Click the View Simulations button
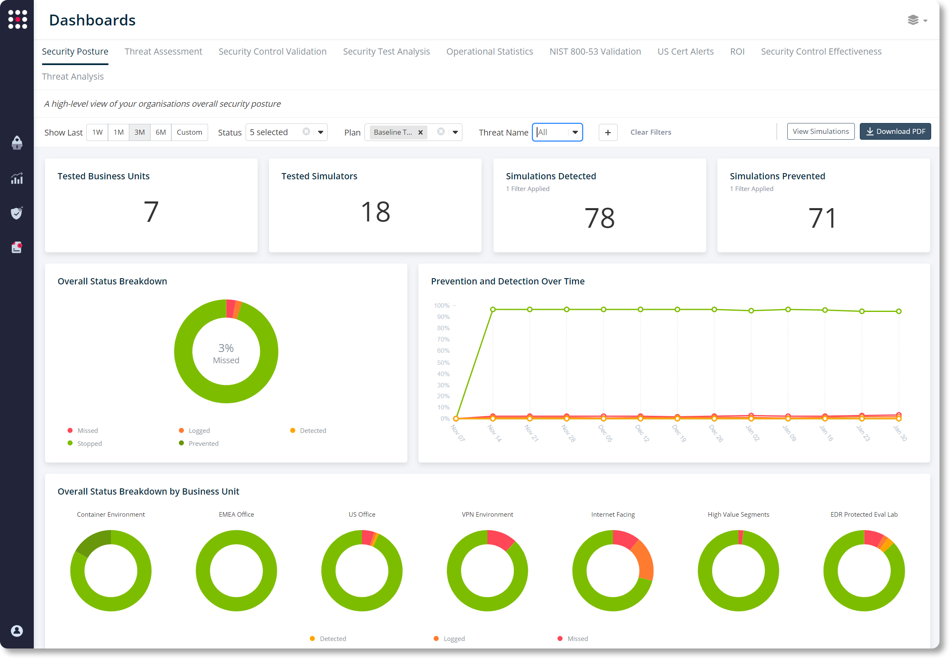The height and width of the screenshot is (661, 952). pos(820,131)
